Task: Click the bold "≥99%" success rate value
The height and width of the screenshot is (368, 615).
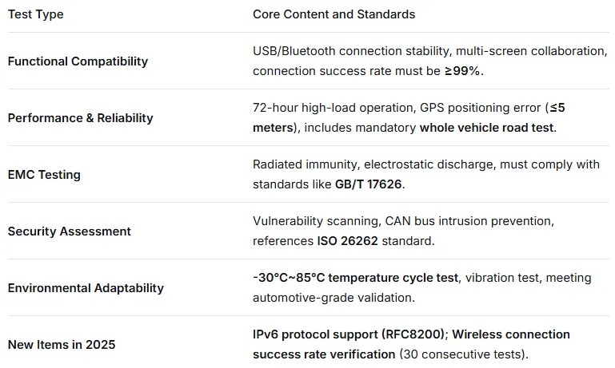Action: pyautogui.click(x=462, y=71)
